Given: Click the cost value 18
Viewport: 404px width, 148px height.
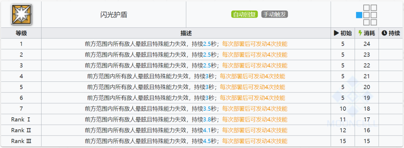Looking at the screenshot, I should (x=367, y=109).
